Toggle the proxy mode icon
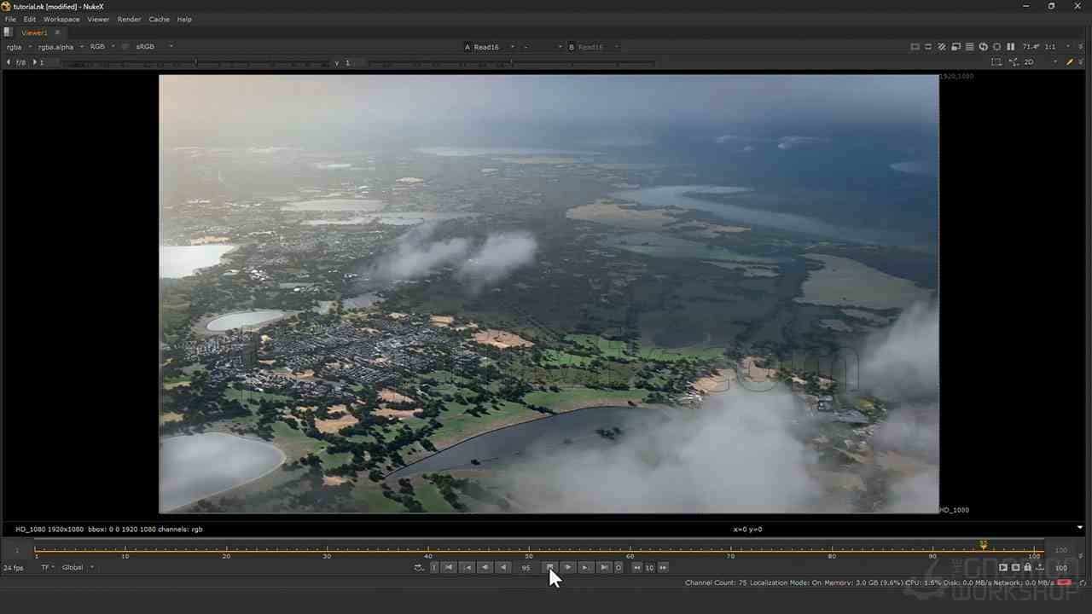 (928, 47)
